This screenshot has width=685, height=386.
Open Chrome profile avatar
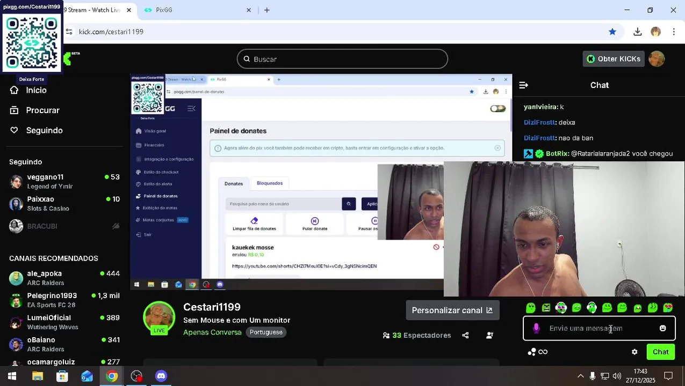(x=655, y=32)
